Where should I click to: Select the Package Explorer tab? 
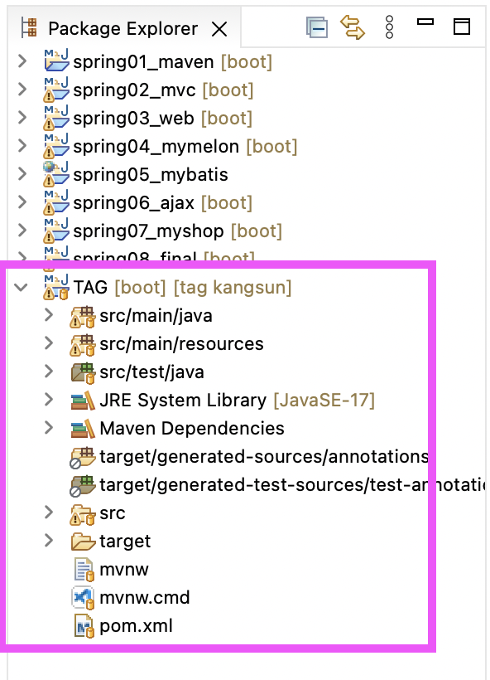tap(122, 29)
